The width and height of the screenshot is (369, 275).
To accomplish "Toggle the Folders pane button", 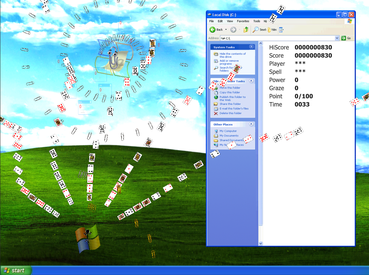I will 272,30.
